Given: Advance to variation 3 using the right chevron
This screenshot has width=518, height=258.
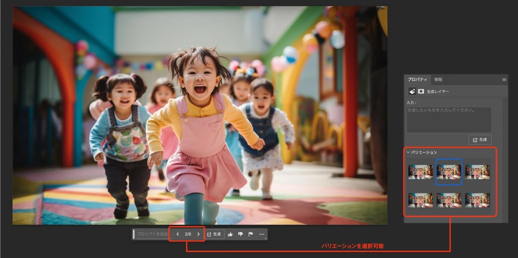Looking at the screenshot, I should [x=198, y=234].
